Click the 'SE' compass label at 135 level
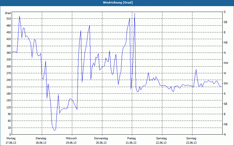 226,104
